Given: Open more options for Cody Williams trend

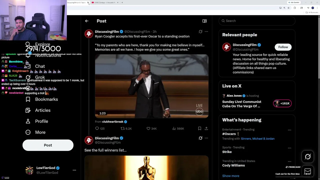Looking at the screenshot, I should tap(289, 161).
